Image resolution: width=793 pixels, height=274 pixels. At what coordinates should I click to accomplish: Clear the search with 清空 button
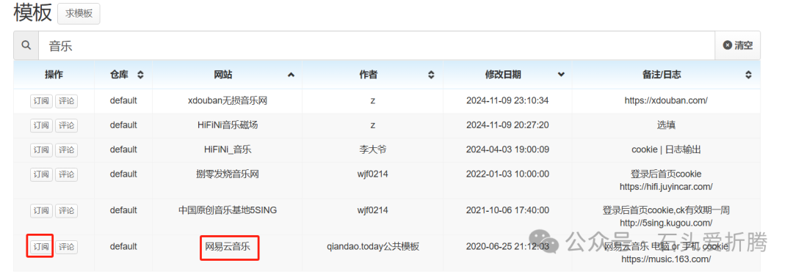[737, 45]
